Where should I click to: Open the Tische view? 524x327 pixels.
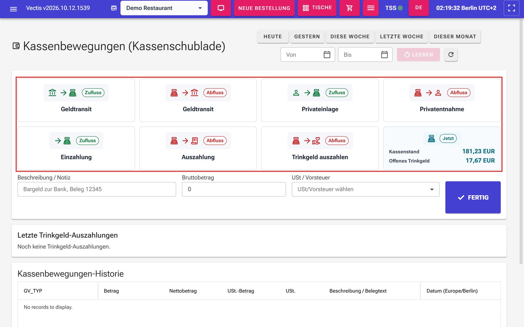point(317,8)
